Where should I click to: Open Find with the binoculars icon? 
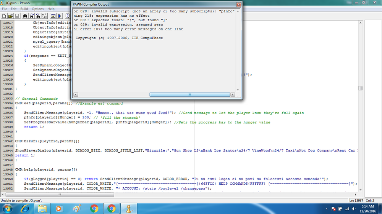25,16
